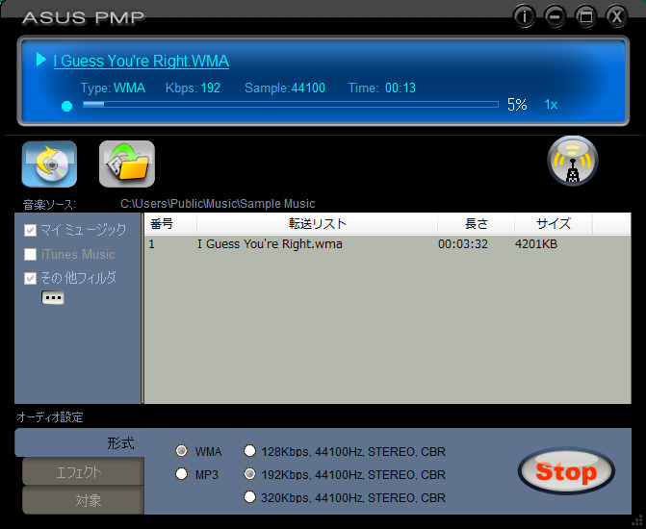Click the conversion progress bar
The height and width of the screenshot is (529, 646).
tap(291, 105)
